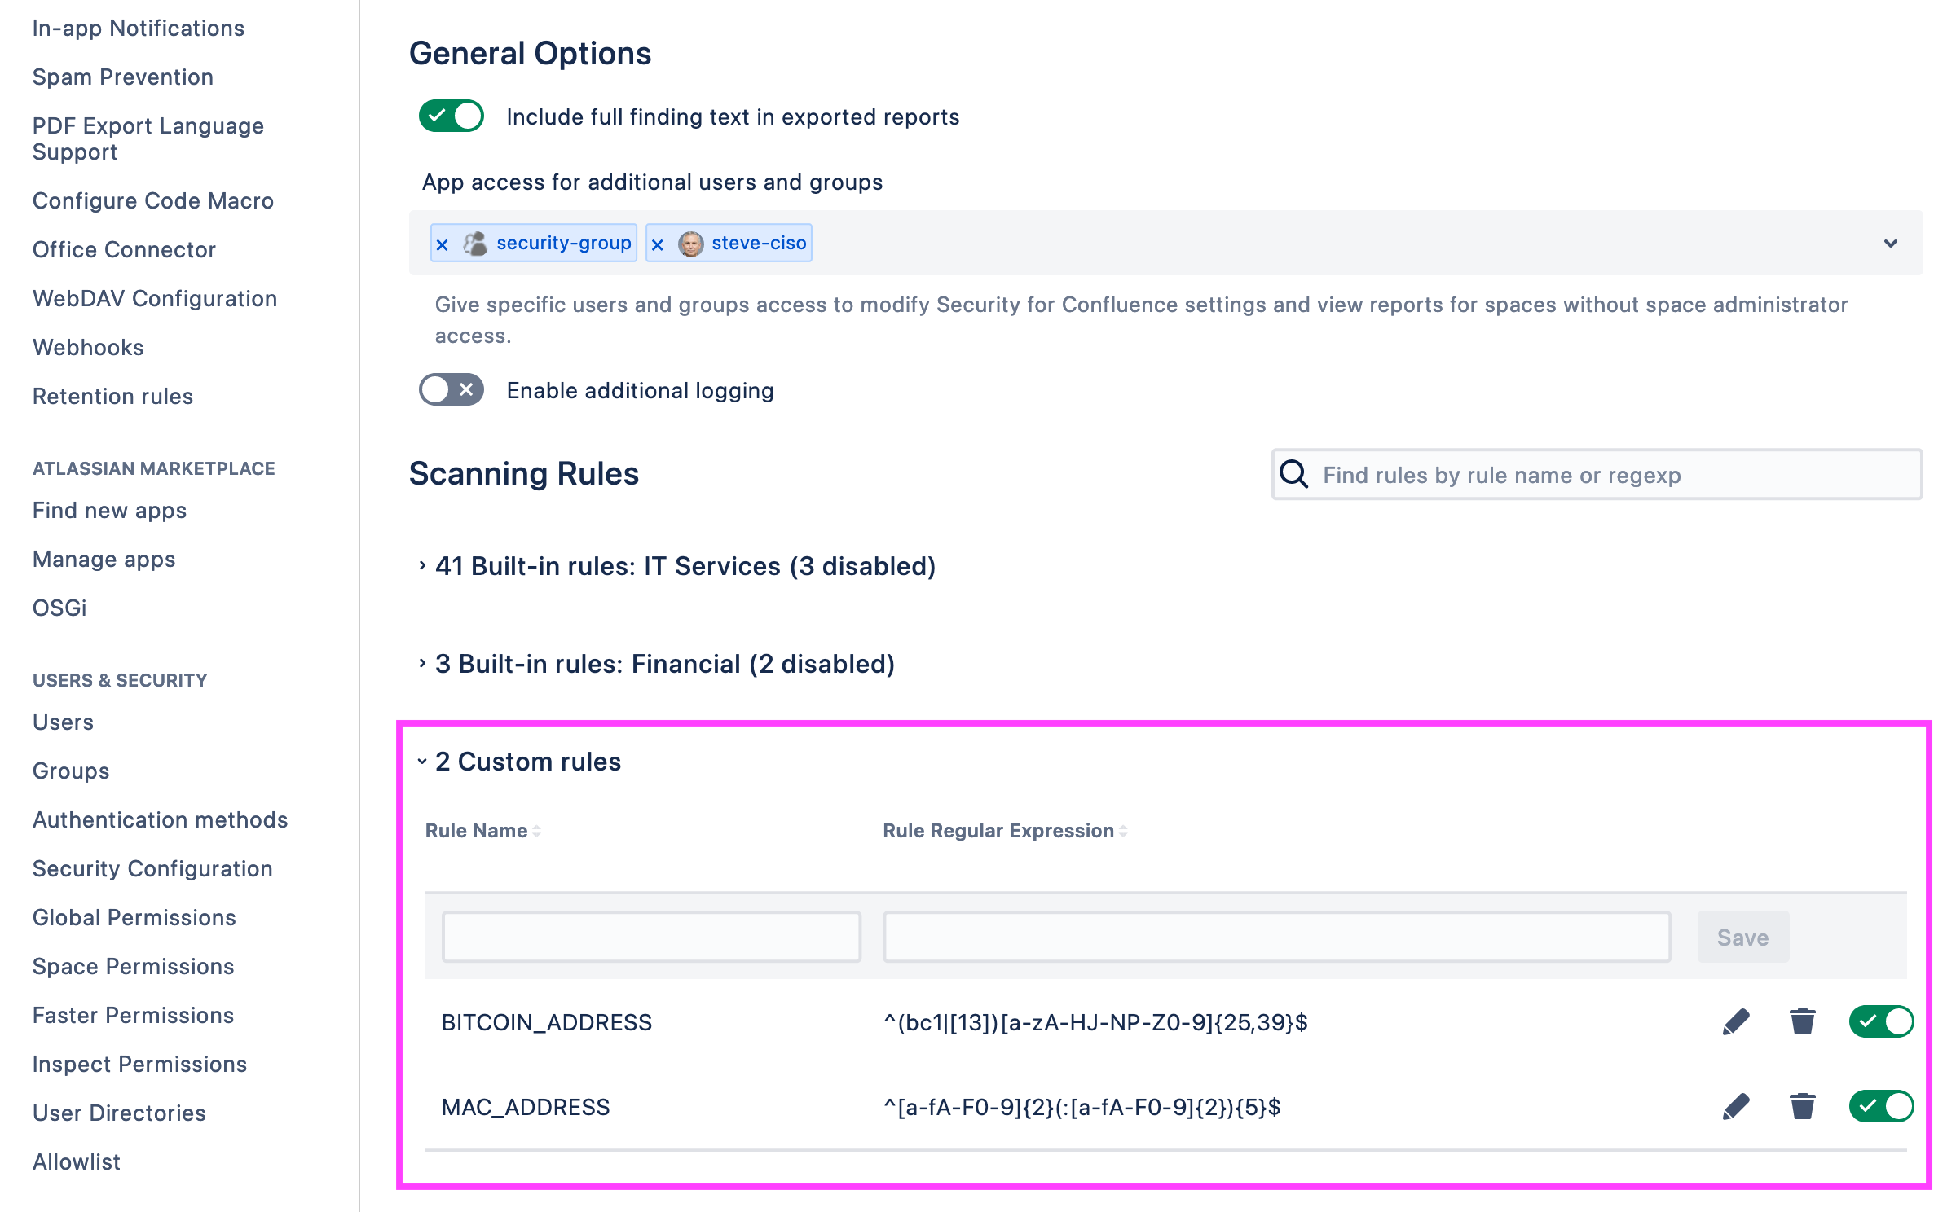Toggle Include full finding text option
This screenshot has height=1212, width=1956.
click(451, 116)
